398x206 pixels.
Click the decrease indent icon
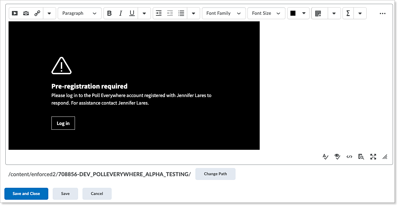(x=170, y=13)
